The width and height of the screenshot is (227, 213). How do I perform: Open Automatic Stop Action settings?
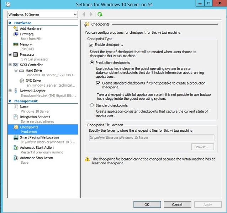pyautogui.click(x=36, y=158)
